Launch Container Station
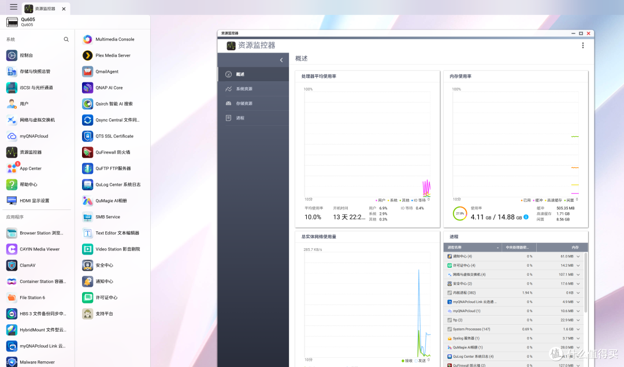 [38, 282]
